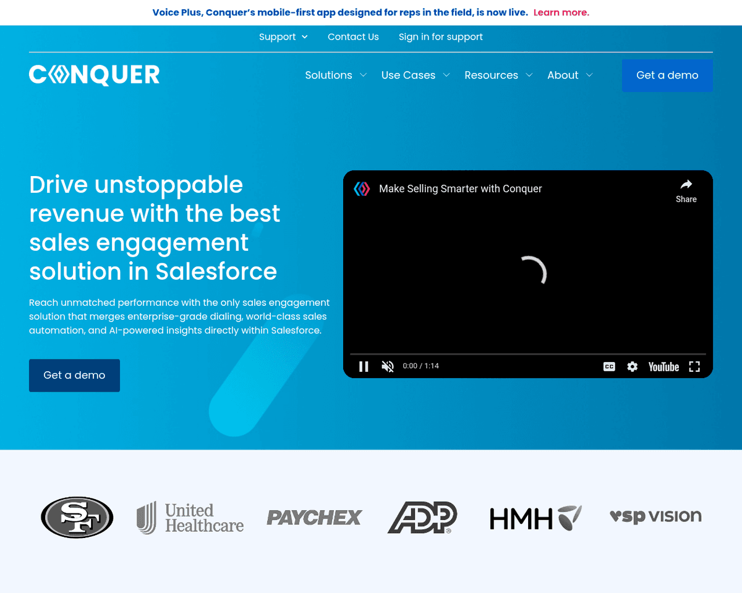Viewport: 742px width, 593px height.
Task: Toggle closed captions on video
Action: (x=609, y=367)
